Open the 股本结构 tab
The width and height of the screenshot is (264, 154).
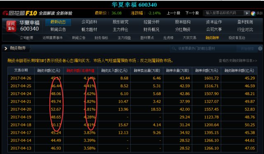point(183,22)
